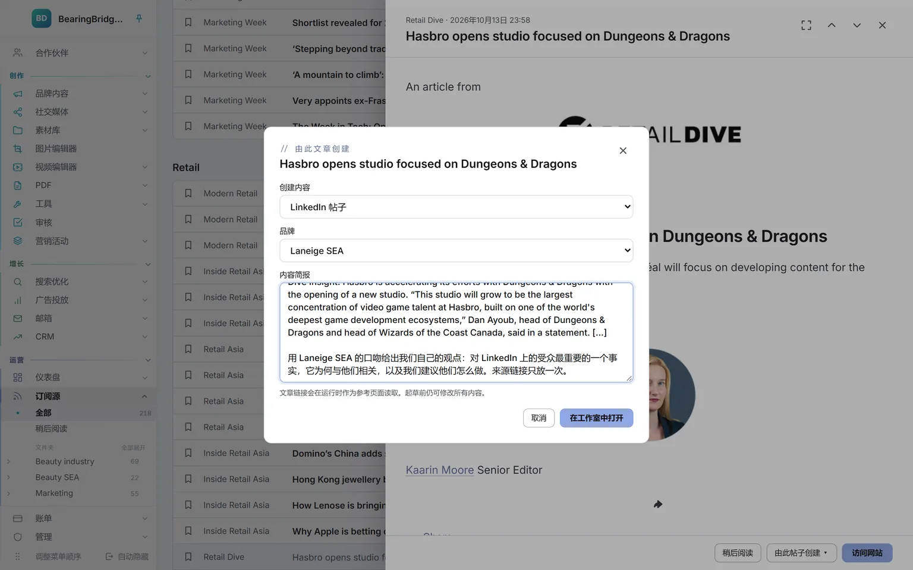Bookmark the 'Stepping beyond' Marketing Week article
The width and height of the screenshot is (913, 570).
point(188,49)
